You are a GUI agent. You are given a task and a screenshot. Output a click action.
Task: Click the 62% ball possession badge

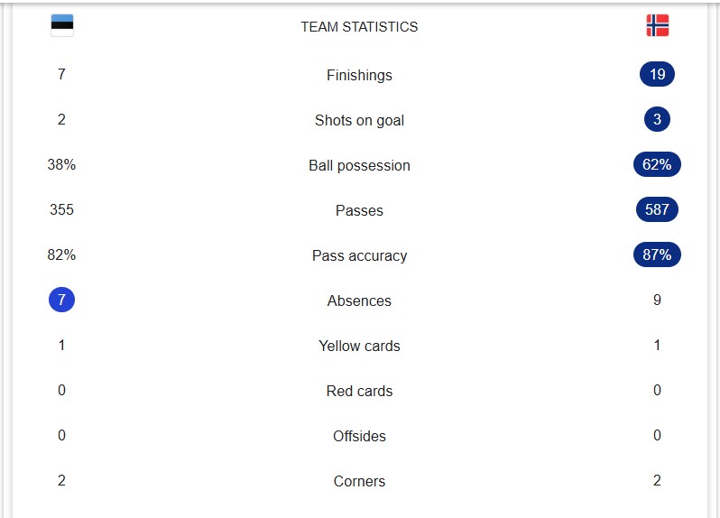pyautogui.click(x=657, y=164)
